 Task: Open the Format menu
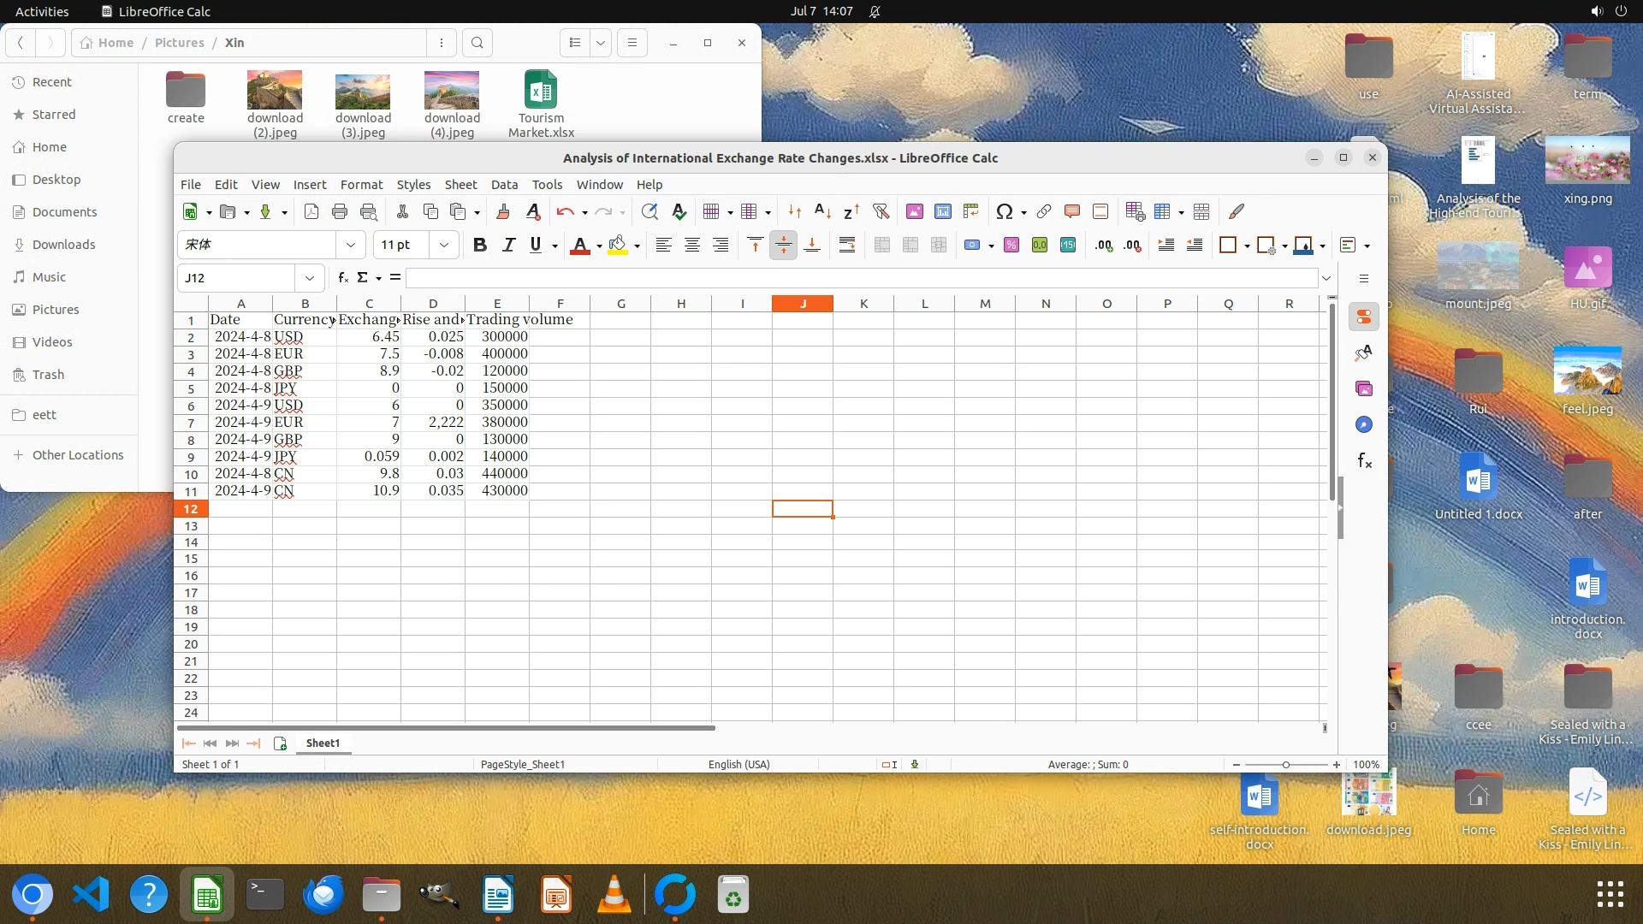click(x=361, y=185)
